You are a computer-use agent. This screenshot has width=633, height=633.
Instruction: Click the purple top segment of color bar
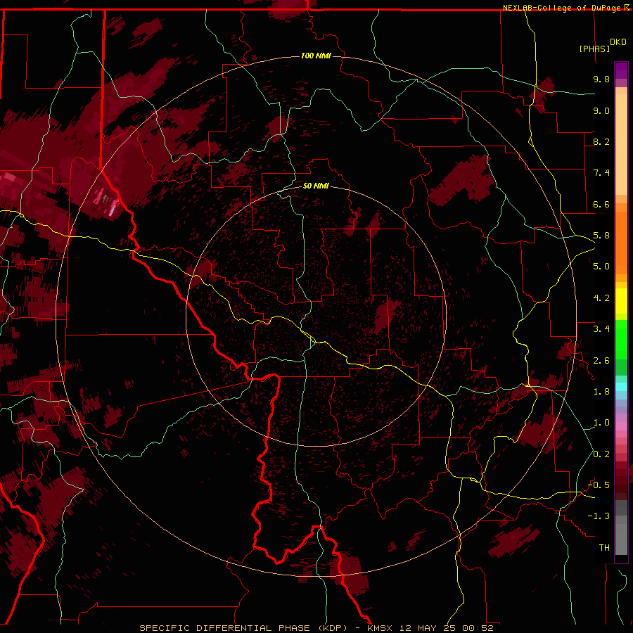point(621,70)
